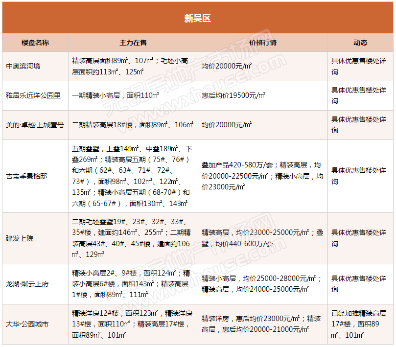
Task: Select the 大华·公园城市 property name cell
Action: tap(27, 324)
